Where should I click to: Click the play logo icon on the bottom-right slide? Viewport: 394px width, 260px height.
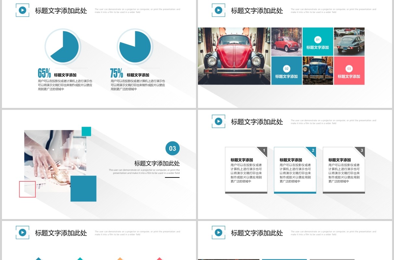tap(218, 233)
